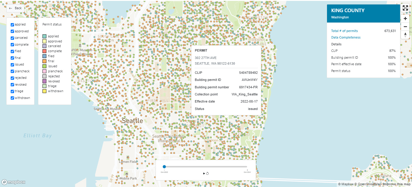Image resolution: width=412 pixels, height=187 pixels.
Task: Open the Total # of permits link
Action: [345, 31]
